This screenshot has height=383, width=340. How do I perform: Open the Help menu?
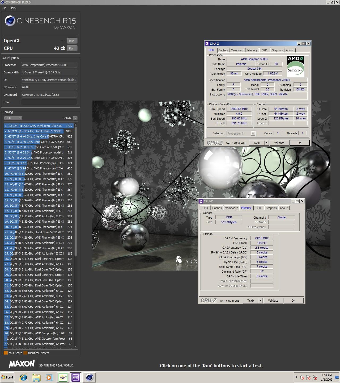coord(13,8)
